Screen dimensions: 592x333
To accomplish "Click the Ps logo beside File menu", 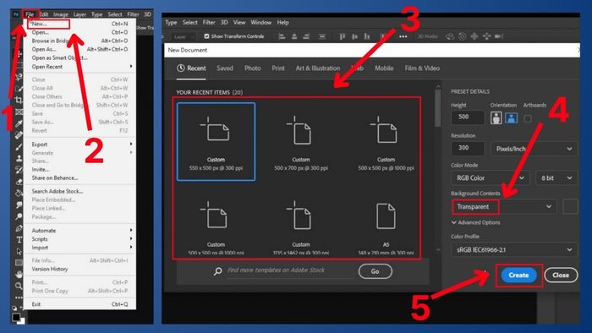I will click(x=16, y=14).
